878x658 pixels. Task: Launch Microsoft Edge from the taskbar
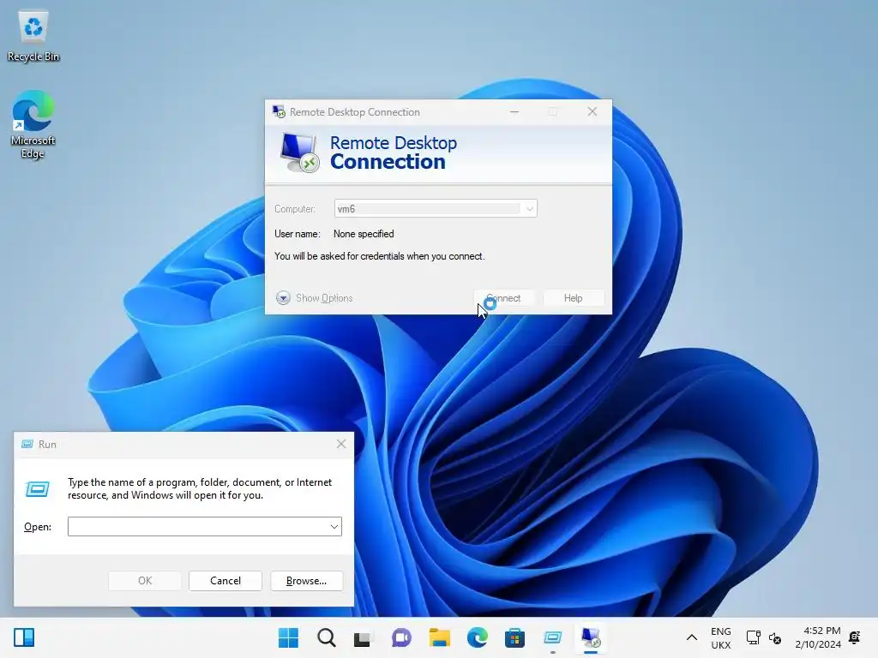click(477, 637)
